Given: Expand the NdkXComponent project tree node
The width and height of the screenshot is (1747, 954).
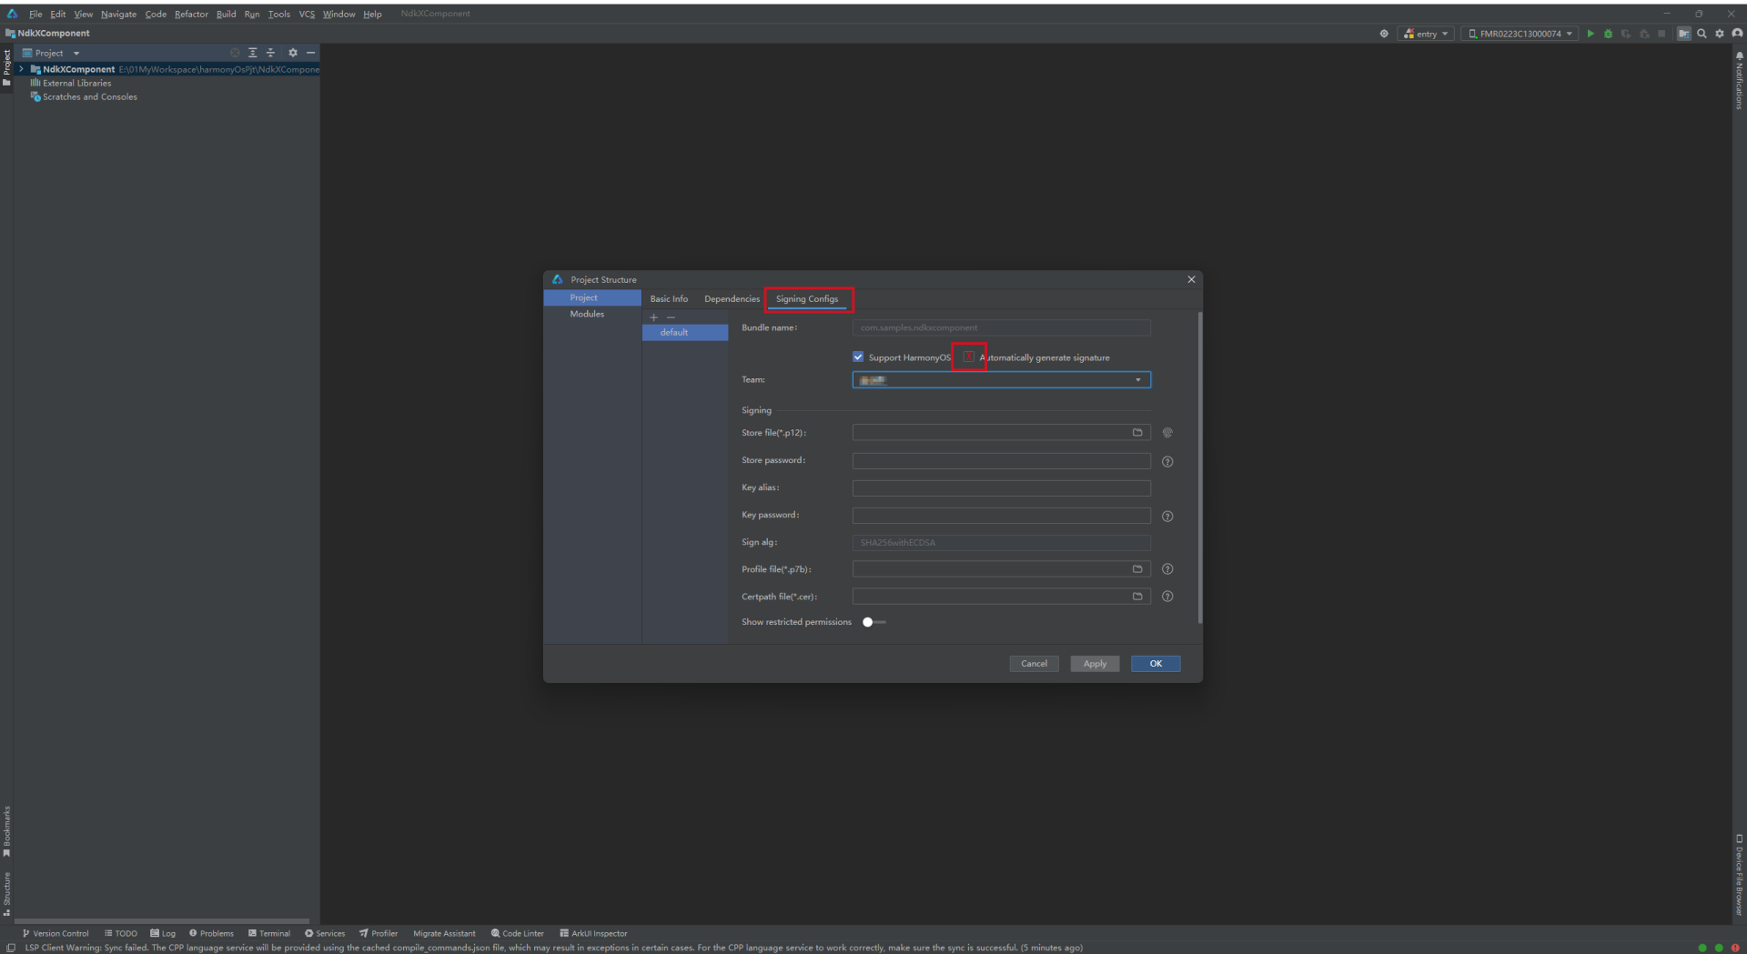Looking at the screenshot, I should 21,69.
